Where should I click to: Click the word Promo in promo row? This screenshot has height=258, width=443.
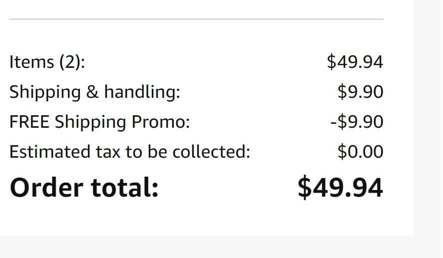point(161,122)
